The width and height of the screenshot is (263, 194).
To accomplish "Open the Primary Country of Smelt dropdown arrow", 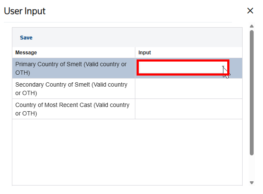I will 223,67.
